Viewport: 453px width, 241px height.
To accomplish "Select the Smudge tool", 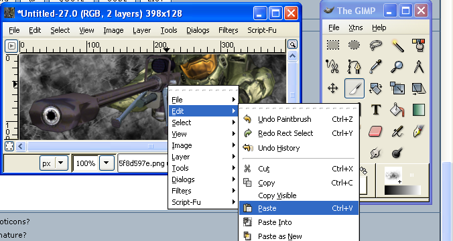I will [376, 153].
